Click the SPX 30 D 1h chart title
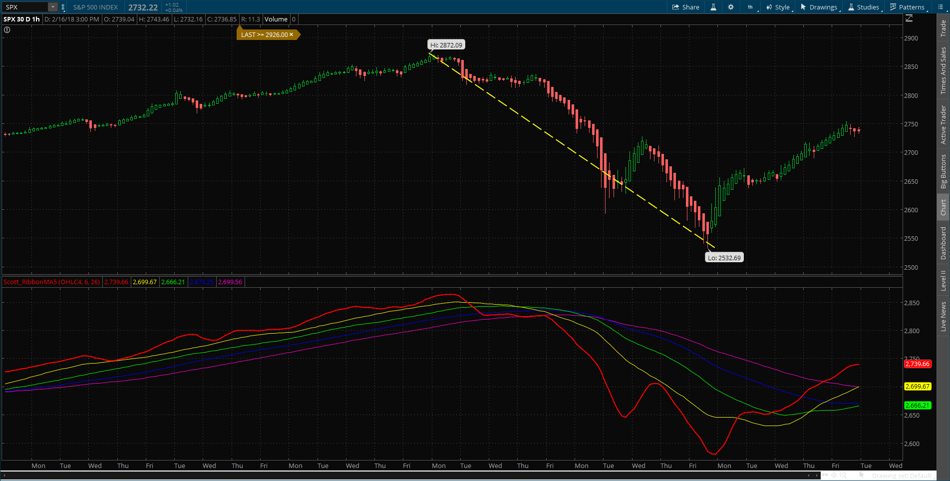This screenshot has height=481, width=950. (21, 19)
